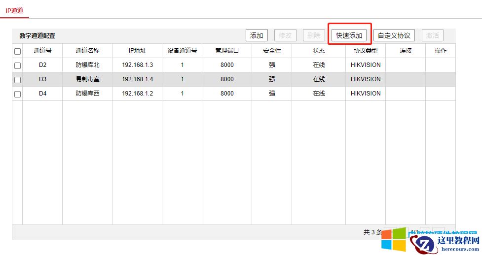Click the 状态 status column header
The height and width of the screenshot is (255, 482).
(x=319, y=51)
